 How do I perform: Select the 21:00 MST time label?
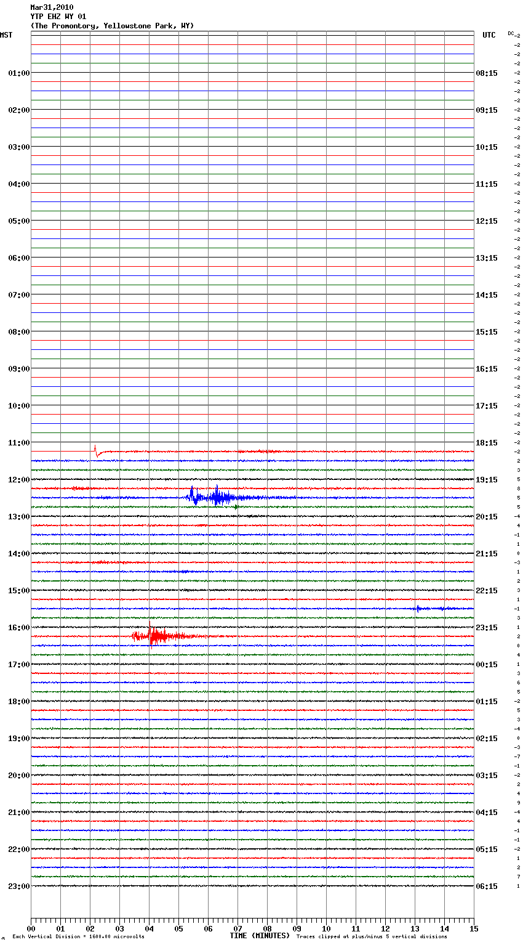[x=19, y=813]
